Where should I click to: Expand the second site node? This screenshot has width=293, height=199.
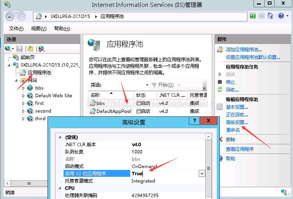coord(23,111)
